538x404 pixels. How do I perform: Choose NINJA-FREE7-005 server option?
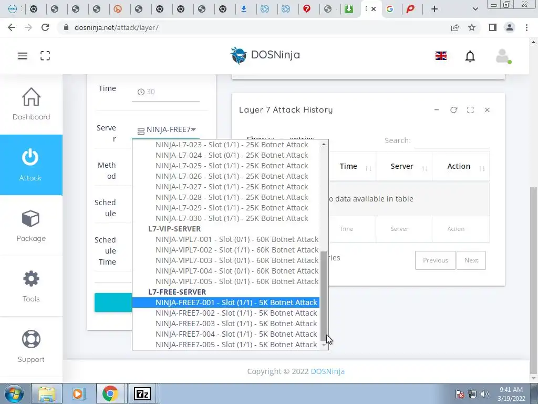[226, 345]
